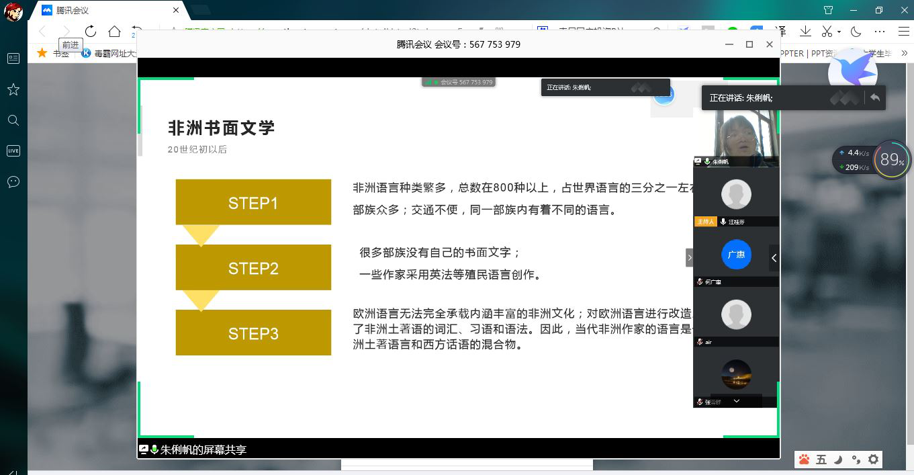Toggle the IME moon half-width icon
The height and width of the screenshot is (475, 914).
(838, 460)
